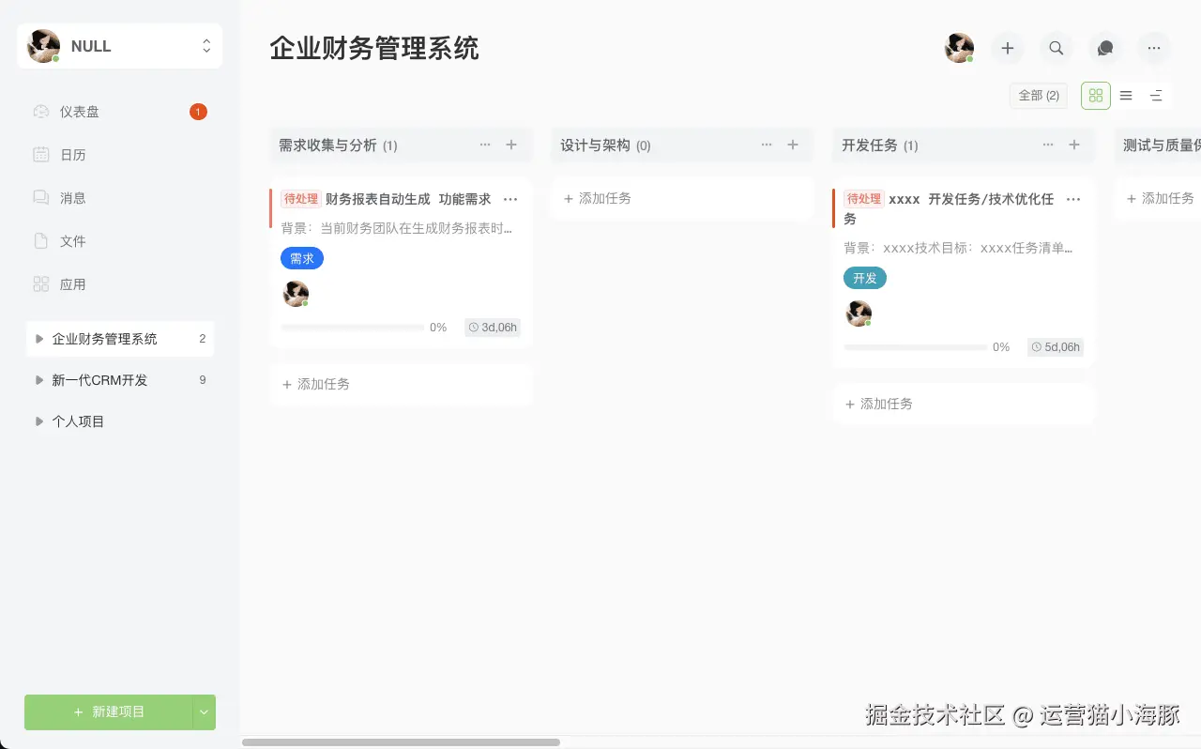Add a task via 设计与架构 plus icon

tap(793, 145)
